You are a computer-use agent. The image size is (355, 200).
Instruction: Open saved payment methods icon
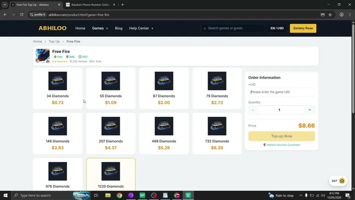[x=323, y=15]
